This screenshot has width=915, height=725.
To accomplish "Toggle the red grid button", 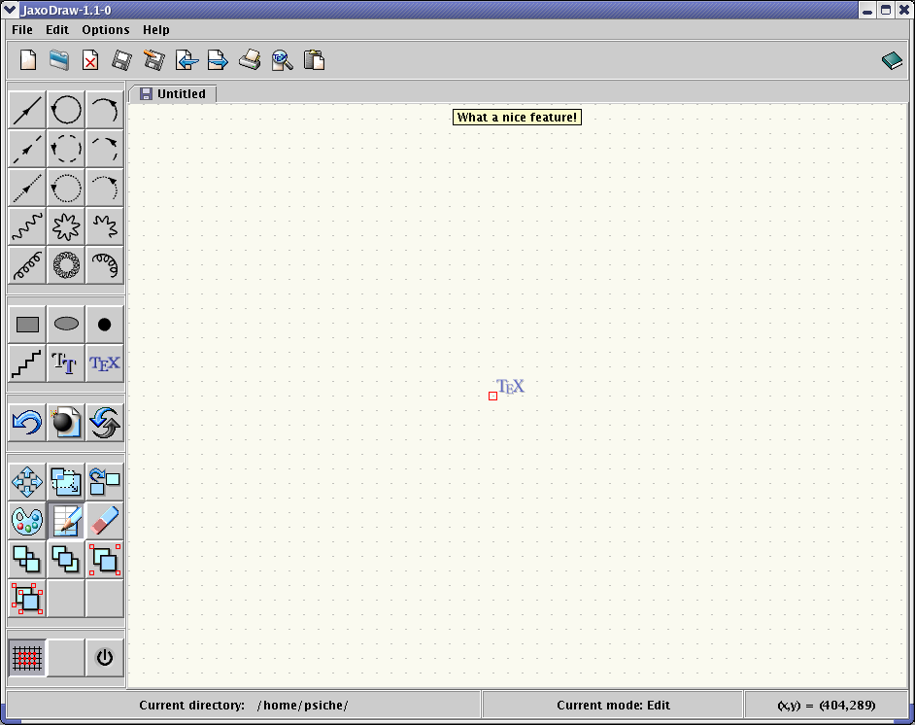I will [27, 658].
